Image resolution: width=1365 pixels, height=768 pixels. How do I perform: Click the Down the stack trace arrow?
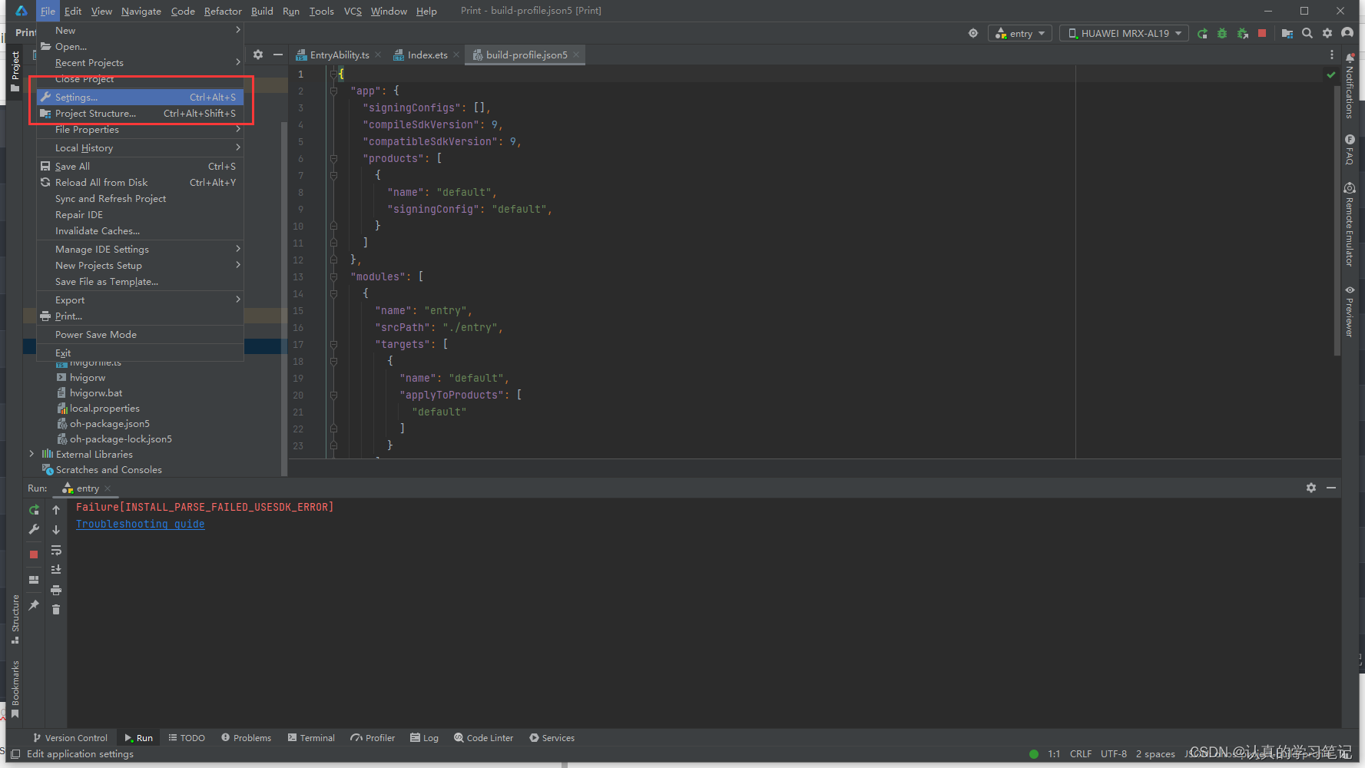point(56,530)
